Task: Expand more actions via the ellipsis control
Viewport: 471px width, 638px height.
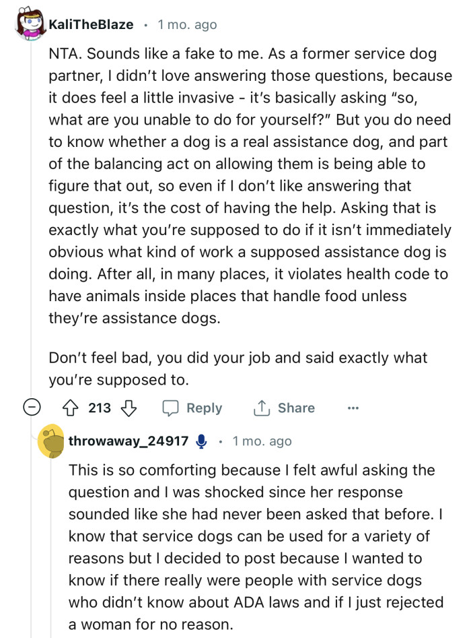Action: (x=353, y=408)
